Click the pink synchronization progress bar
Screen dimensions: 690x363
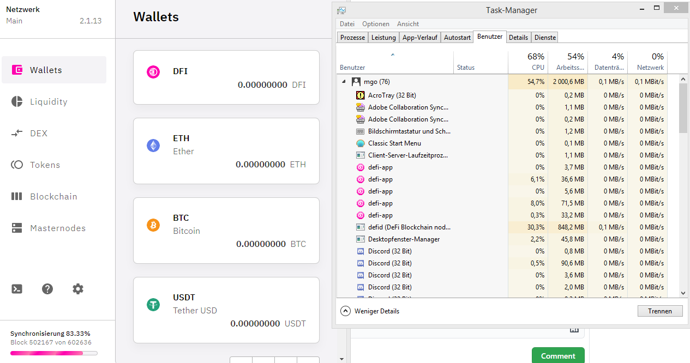coord(54,353)
